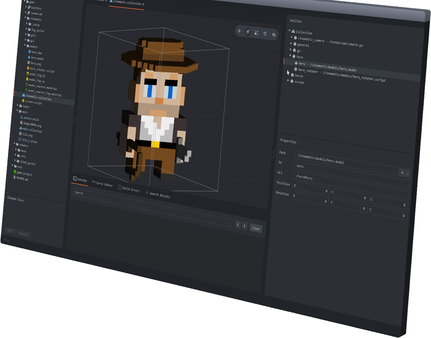431x338 pixels.
Task: Click the builtins library puzzle icon
Action: (29, 7)
